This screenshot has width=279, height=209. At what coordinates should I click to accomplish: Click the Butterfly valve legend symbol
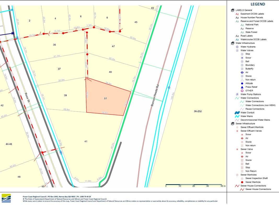(x=242, y=69)
